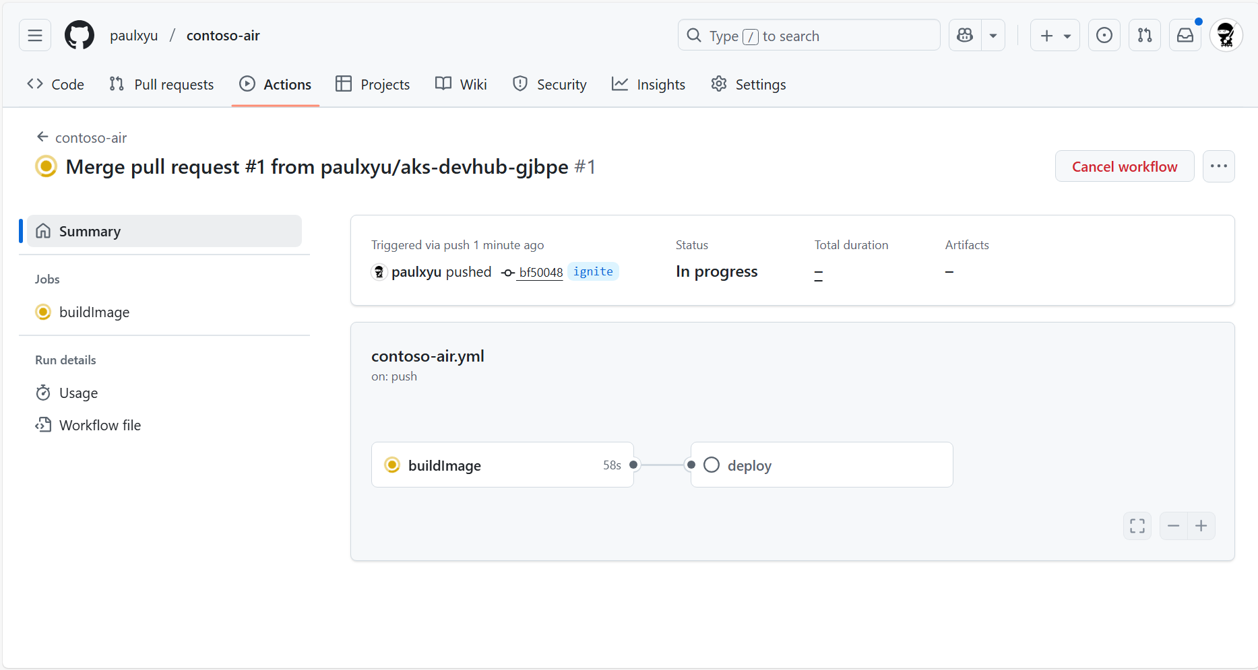Open the GitHub home logo
This screenshot has height=670, width=1258.
(x=79, y=35)
